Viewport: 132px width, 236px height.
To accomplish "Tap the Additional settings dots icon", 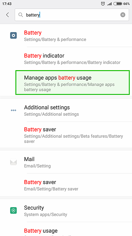I will (13, 110).
